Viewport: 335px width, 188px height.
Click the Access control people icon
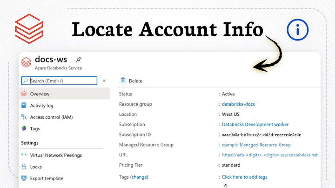24,117
